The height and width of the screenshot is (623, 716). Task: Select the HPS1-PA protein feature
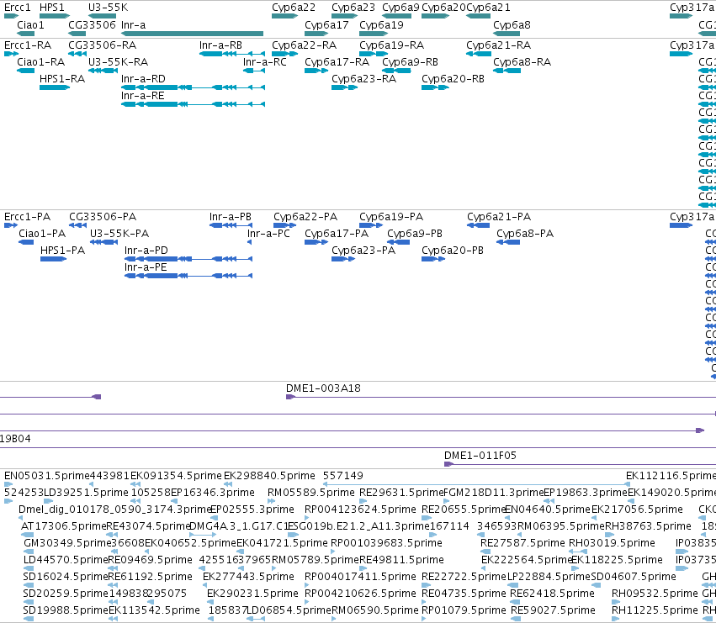coord(53,259)
